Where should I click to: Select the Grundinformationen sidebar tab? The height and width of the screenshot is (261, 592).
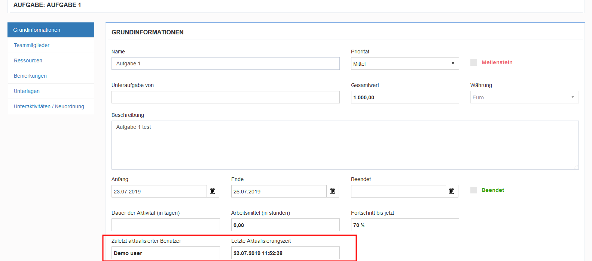pyautogui.click(x=51, y=30)
